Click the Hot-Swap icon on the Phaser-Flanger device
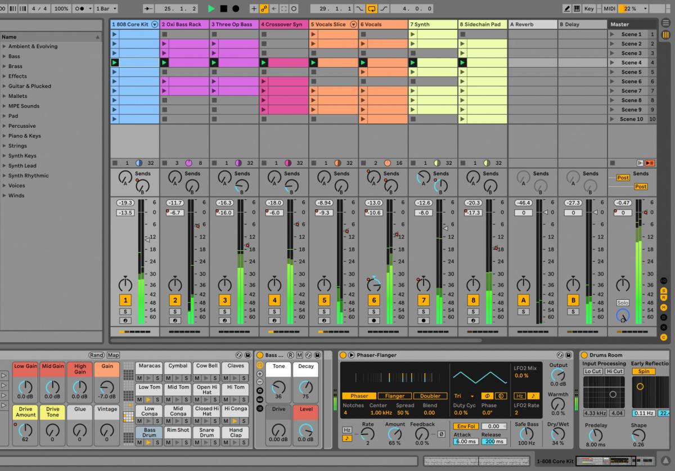This screenshot has width=675, height=471. (x=559, y=355)
